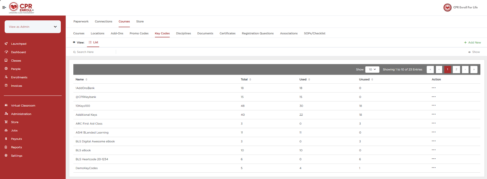Open the Paperwork top tab

click(x=81, y=22)
